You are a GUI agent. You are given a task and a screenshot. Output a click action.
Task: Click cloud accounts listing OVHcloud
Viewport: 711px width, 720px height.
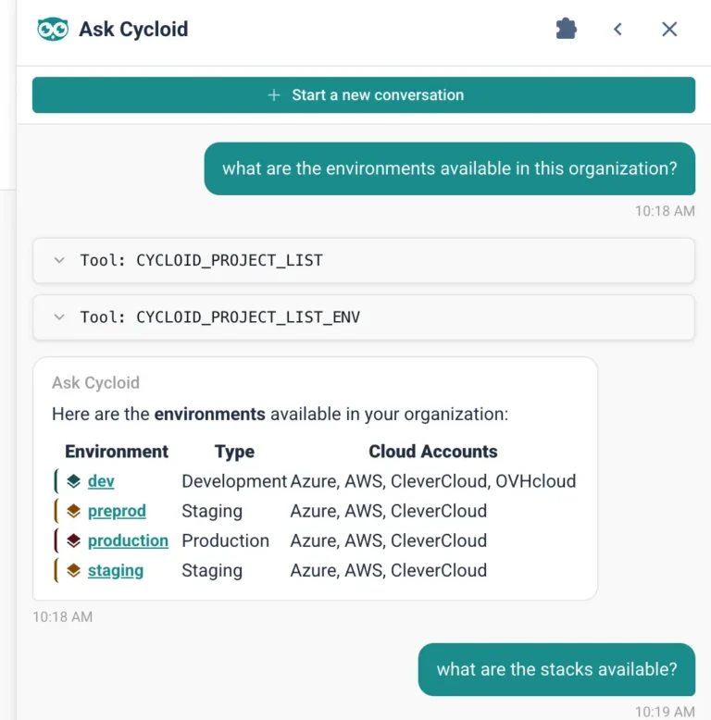(433, 481)
